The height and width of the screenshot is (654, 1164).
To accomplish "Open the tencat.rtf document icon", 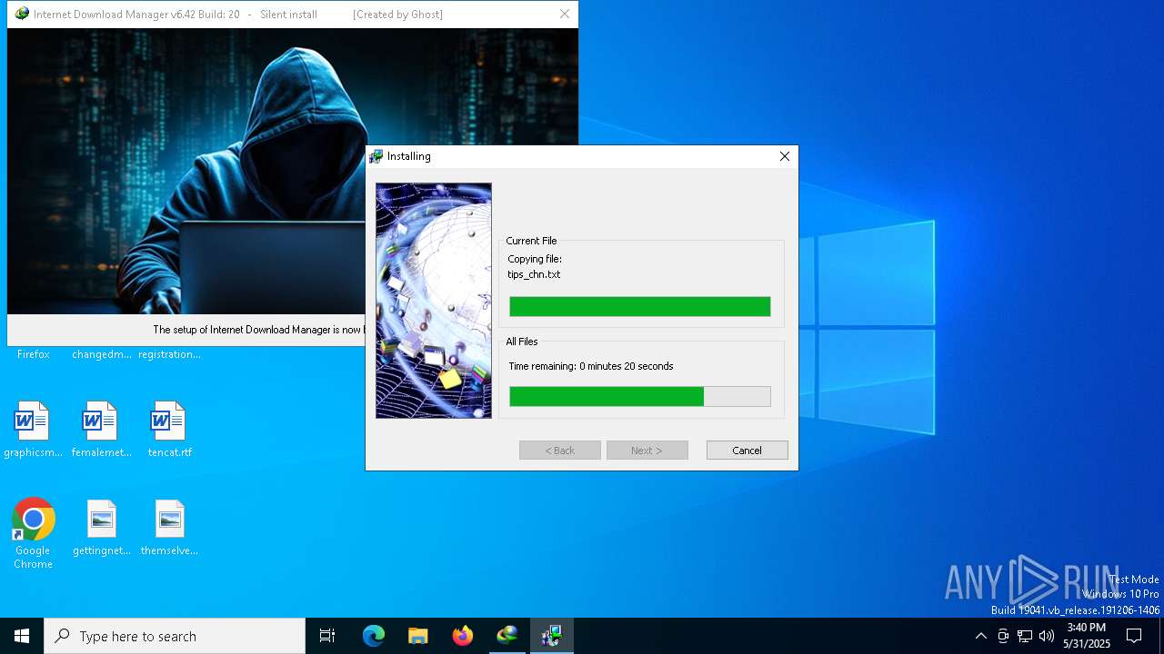I will (x=169, y=421).
